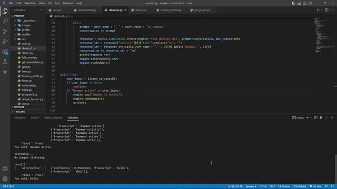
Task: Open Explorer More Actions ellipsis
Action: tap(41, 10)
